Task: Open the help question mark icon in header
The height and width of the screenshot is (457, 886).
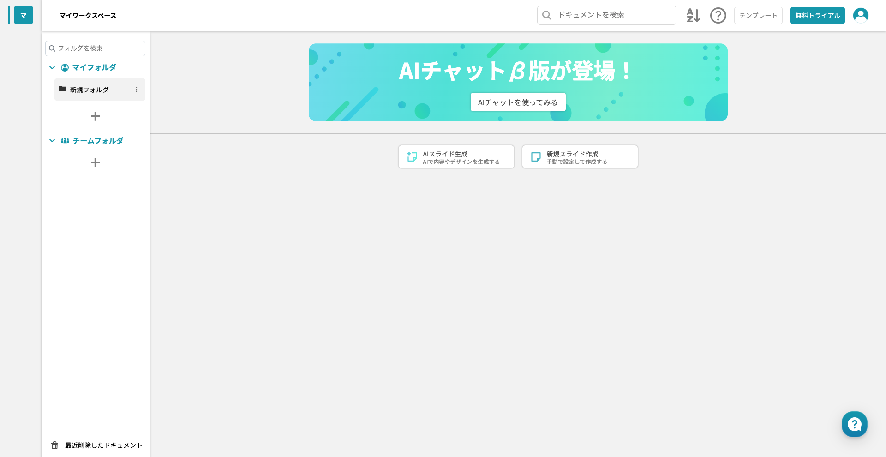Action: click(x=718, y=15)
